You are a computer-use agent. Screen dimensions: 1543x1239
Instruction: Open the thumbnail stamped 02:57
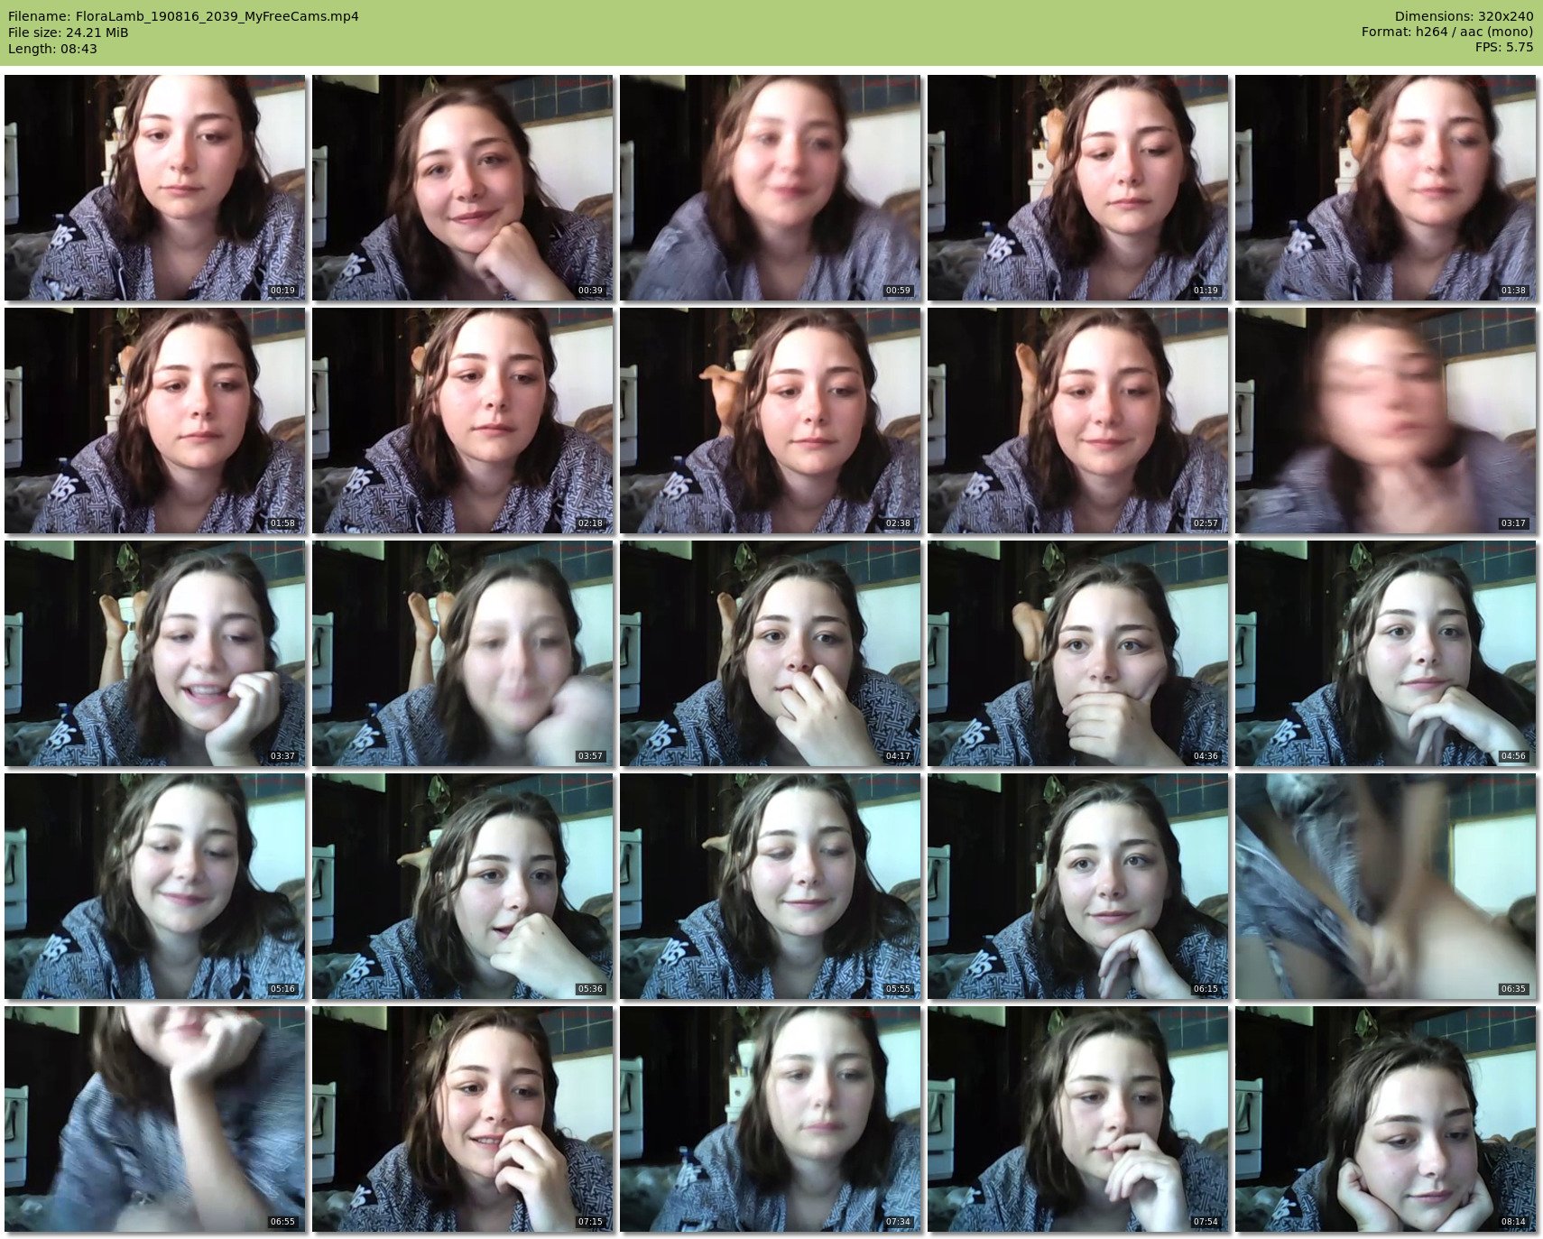click(1077, 421)
